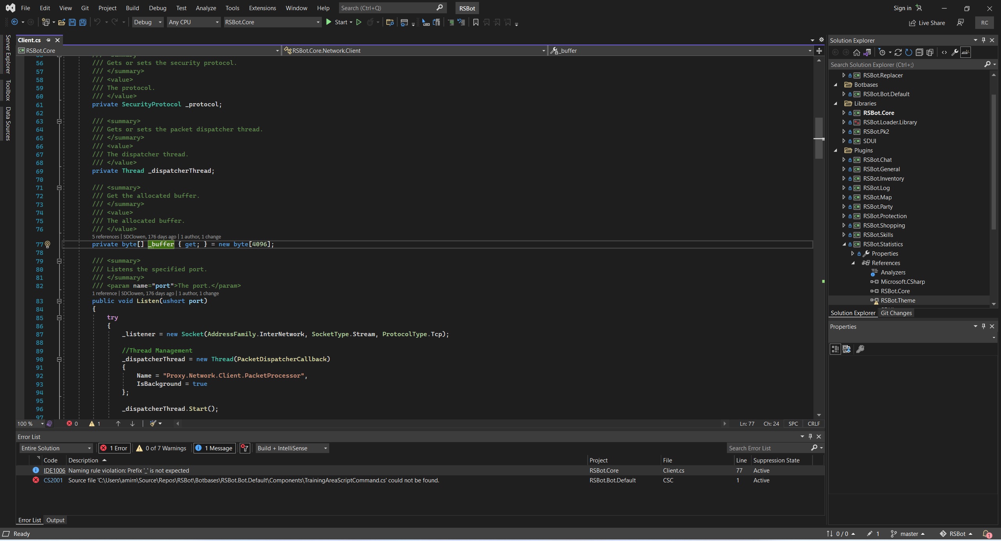Click Start Without Debugging outline play icon
The width and height of the screenshot is (1001, 541).
[x=359, y=22]
